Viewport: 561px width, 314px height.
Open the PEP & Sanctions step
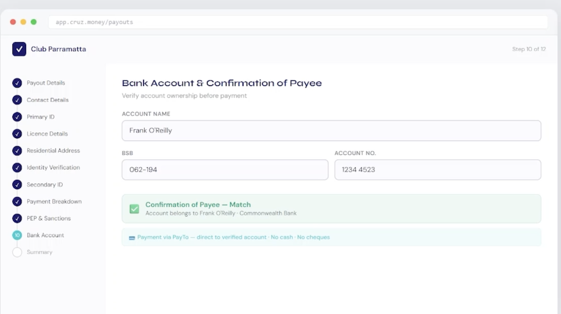(49, 218)
